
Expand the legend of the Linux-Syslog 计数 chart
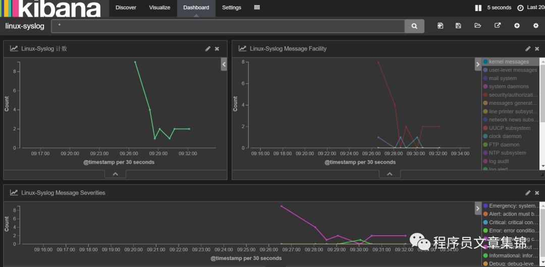click(224, 64)
